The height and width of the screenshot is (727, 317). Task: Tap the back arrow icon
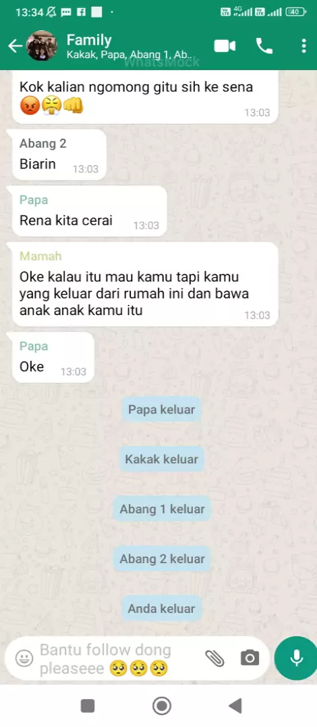(x=16, y=46)
